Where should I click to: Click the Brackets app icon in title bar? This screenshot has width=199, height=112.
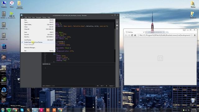coord(21,15)
